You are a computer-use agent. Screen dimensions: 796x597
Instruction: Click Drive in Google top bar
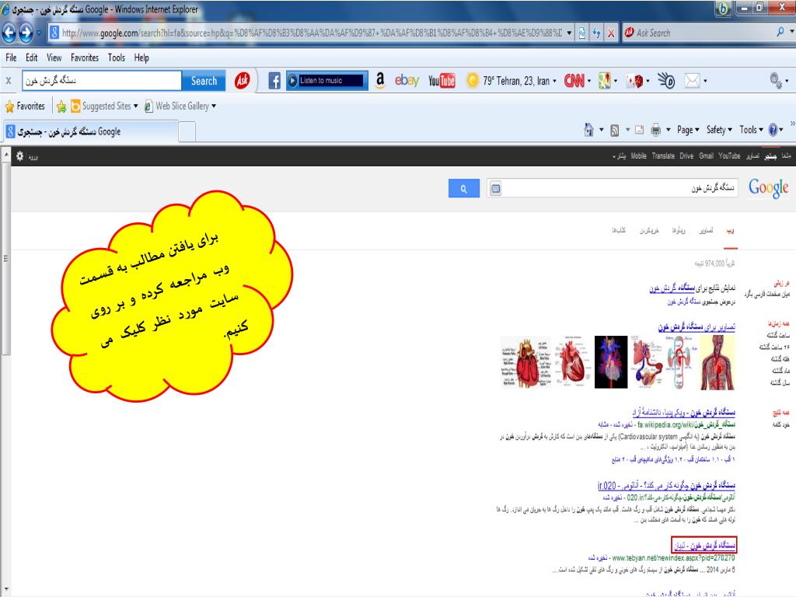point(686,155)
